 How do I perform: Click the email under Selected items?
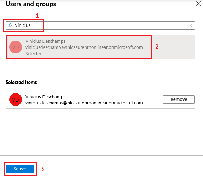(84, 103)
